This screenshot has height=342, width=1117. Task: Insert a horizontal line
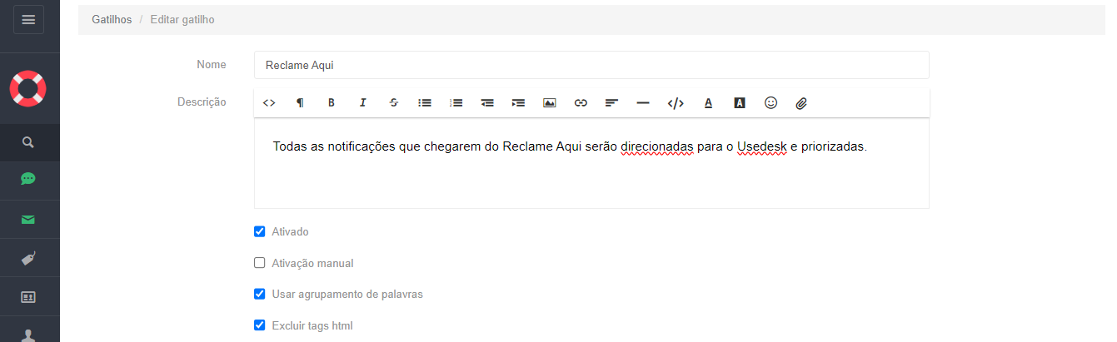point(642,103)
